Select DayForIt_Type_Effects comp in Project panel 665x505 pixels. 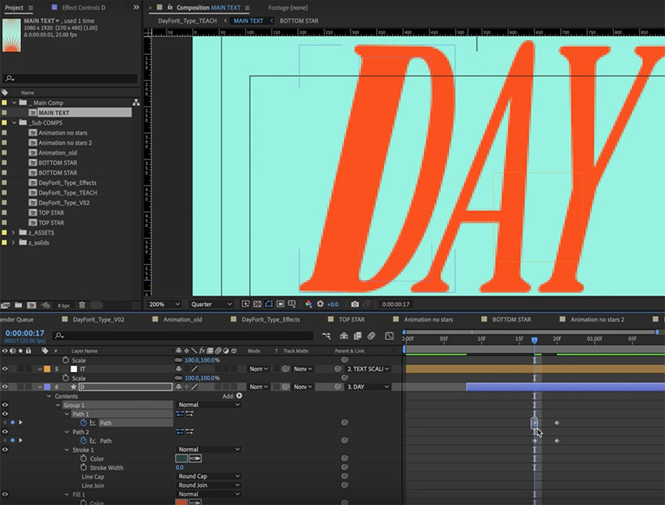click(x=67, y=182)
